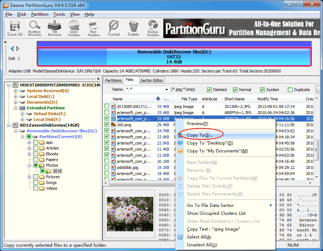
Task: Sort by Modify Time column header
Action: click(x=279, y=99)
